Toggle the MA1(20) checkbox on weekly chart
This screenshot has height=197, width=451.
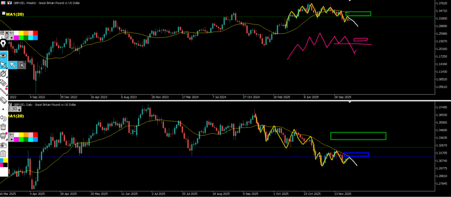point(4,14)
